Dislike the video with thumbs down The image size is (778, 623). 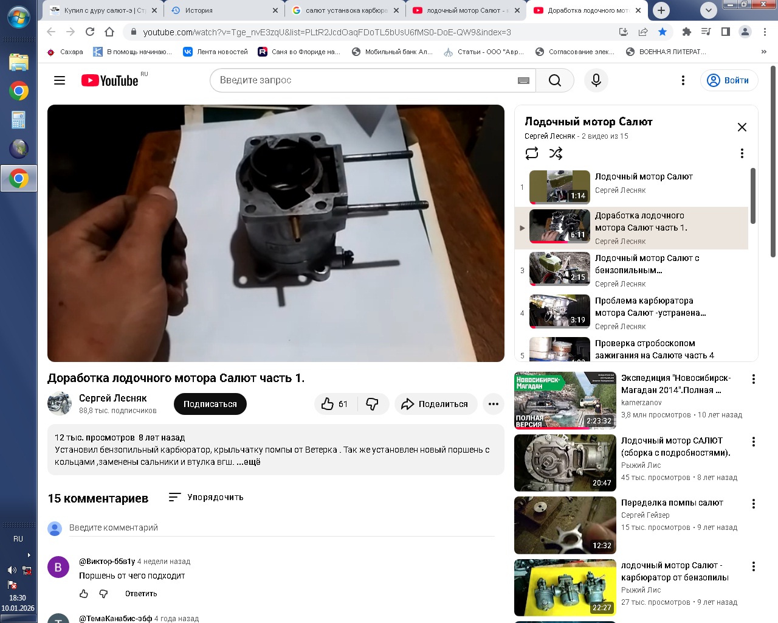coord(373,404)
